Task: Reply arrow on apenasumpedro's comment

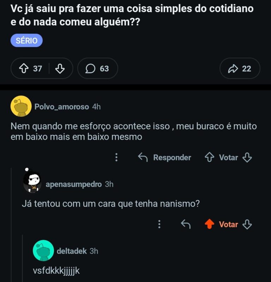Action: click(186, 224)
